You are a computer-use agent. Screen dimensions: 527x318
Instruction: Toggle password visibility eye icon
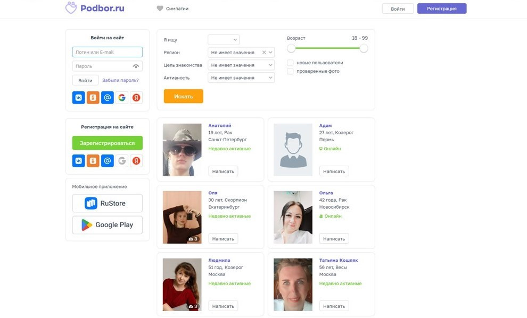click(136, 66)
